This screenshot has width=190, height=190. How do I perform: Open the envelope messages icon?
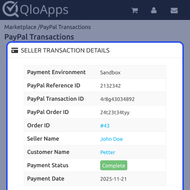click(x=174, y=10)
